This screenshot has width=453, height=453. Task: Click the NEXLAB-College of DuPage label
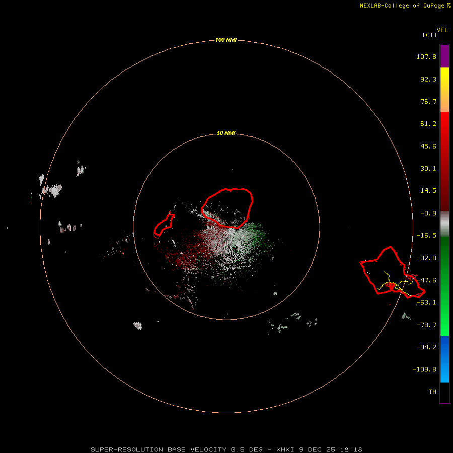point(402,6)
